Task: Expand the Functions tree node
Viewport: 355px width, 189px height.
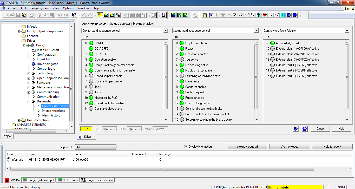Action: click(x=29, y=83)
